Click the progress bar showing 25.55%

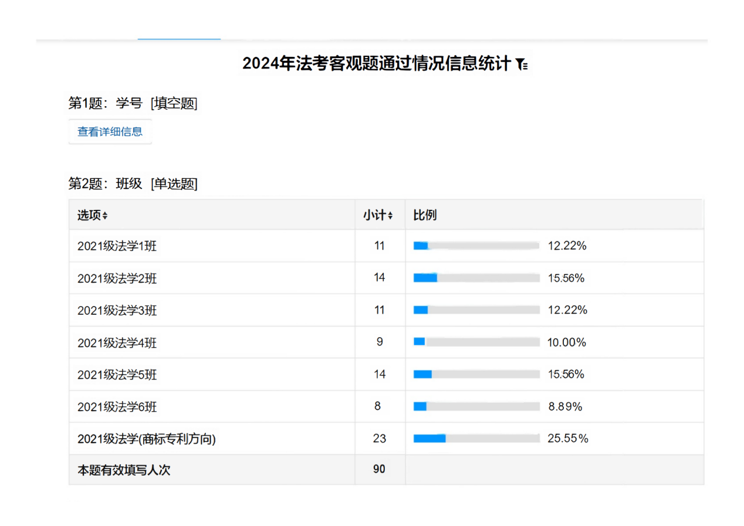476,438
